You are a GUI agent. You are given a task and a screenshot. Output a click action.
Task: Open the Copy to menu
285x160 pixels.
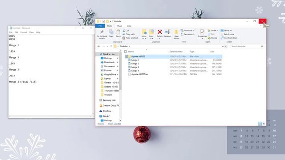pos(151,34)
